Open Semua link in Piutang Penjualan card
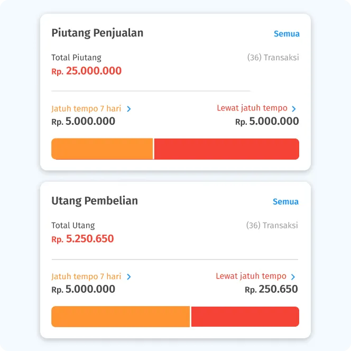Image resolution: width=351 pixels, height=351 pixels. [x=287, y=34]
